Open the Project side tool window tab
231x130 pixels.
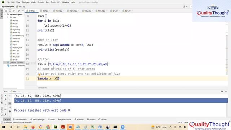tap(1, 14)
